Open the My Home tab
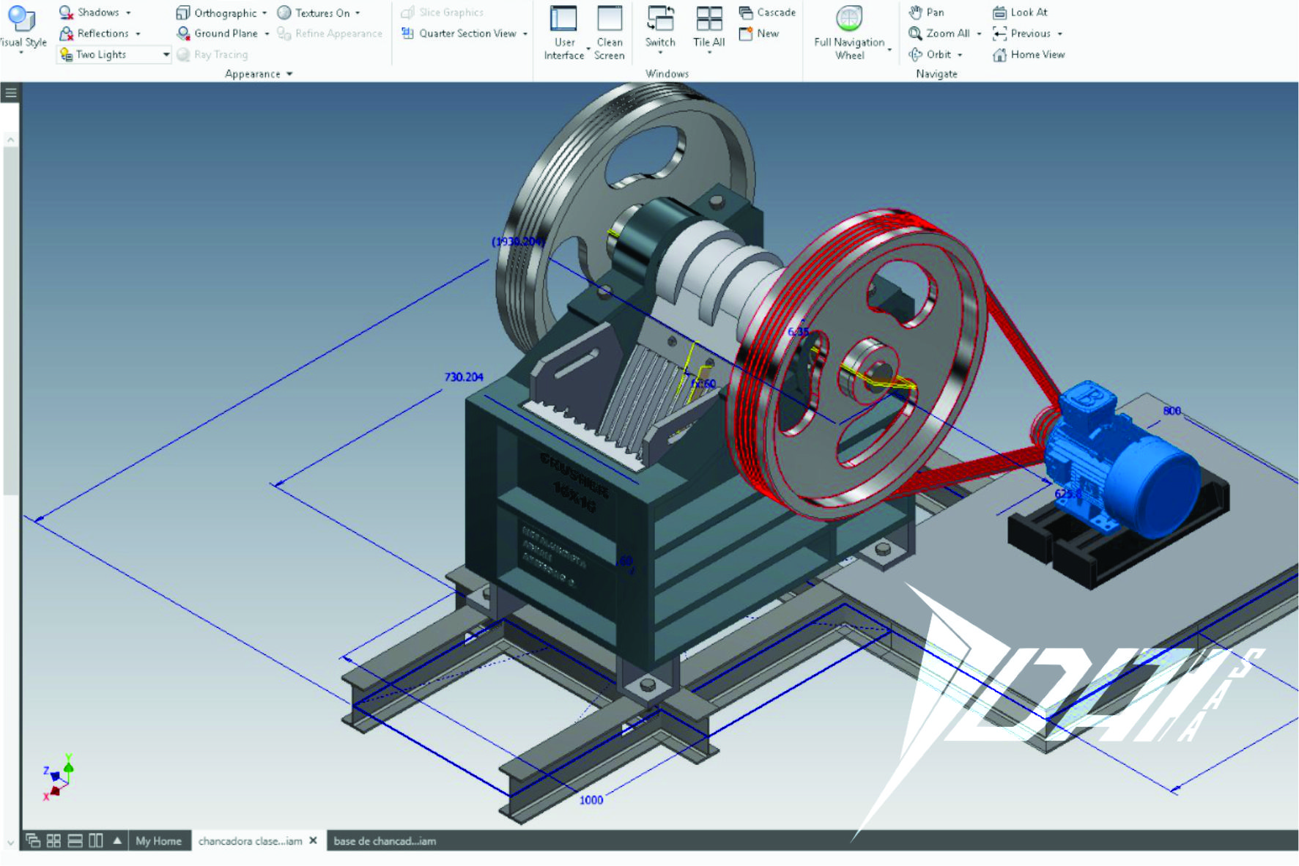Screen dimensions: 1299x866 (158, 841)
